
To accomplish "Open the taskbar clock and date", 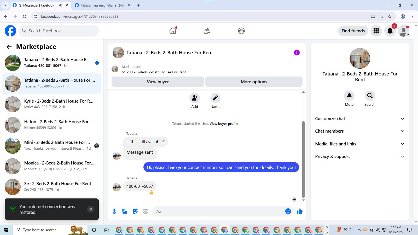I will [x=396, y=230].
